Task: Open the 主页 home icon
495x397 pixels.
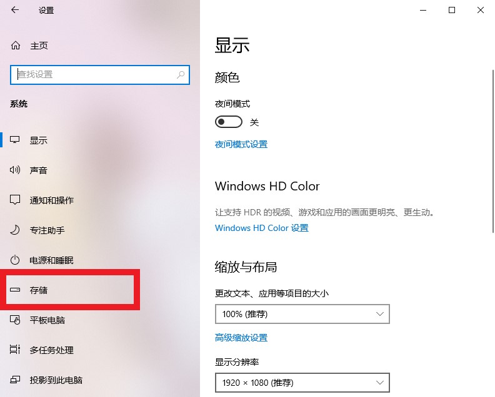Action: coord(16,46)
